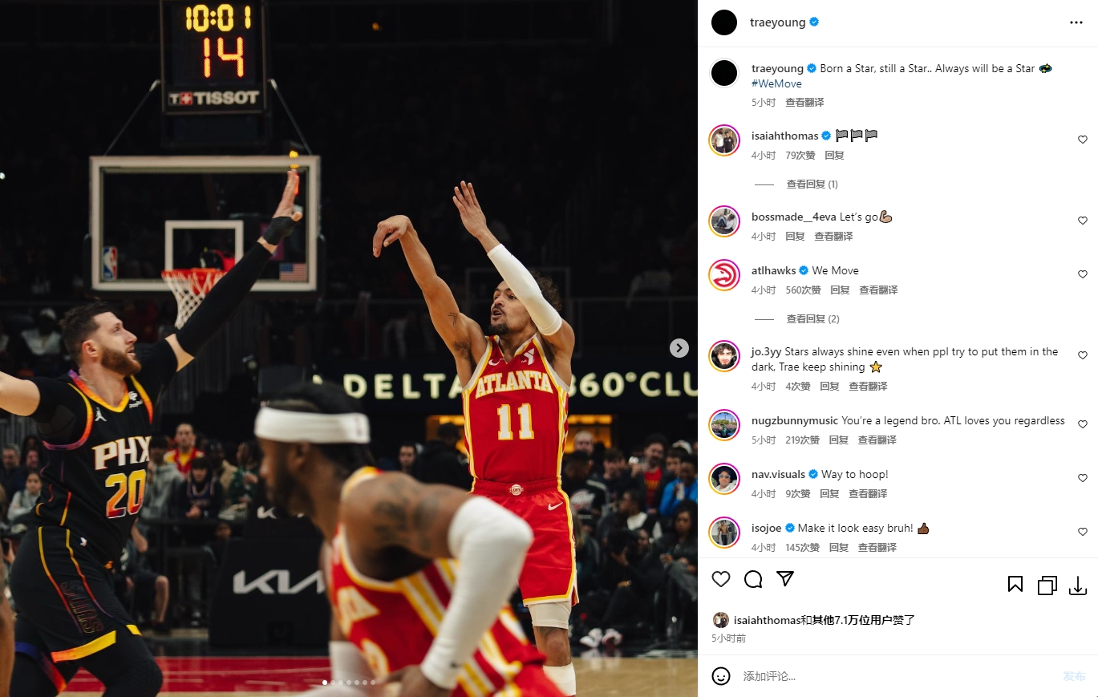Translate the jo.3yy comment

point(868,387)
